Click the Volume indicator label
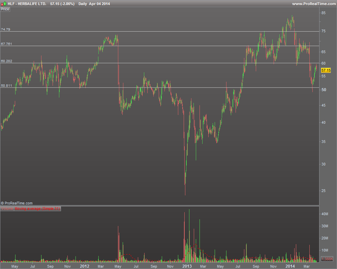 click(7, 208)
